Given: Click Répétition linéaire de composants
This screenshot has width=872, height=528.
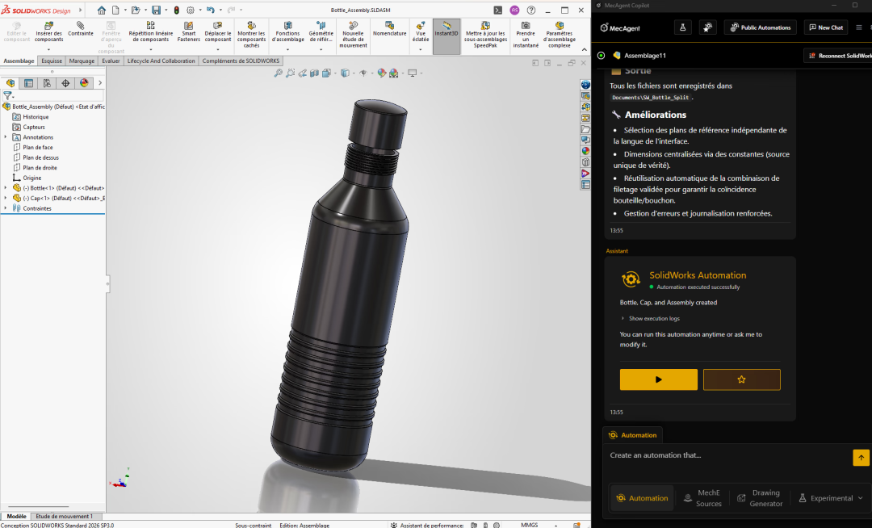Looking at the screenshot, I should (151, 32).
